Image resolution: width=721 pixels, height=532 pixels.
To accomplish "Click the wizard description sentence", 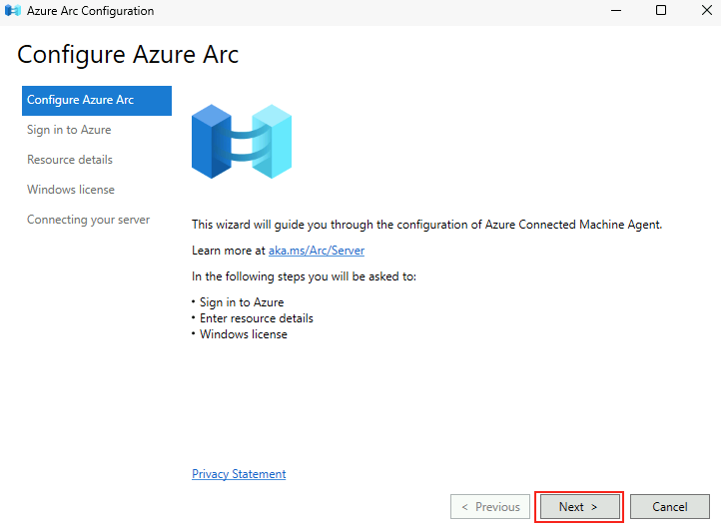I will (426, 225).
